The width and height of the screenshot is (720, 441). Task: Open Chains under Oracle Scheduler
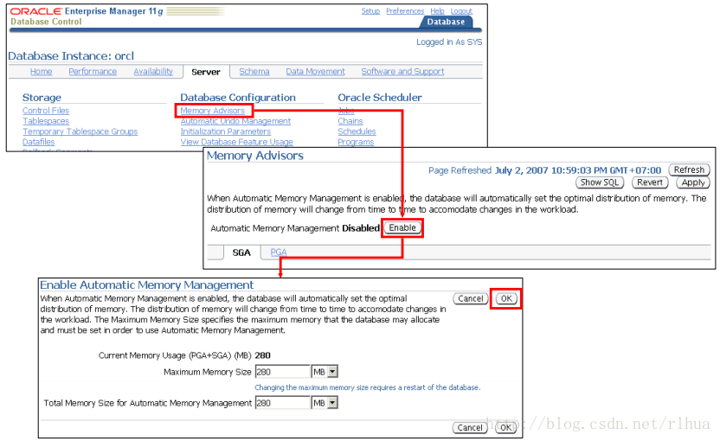(x=350, y=121)
